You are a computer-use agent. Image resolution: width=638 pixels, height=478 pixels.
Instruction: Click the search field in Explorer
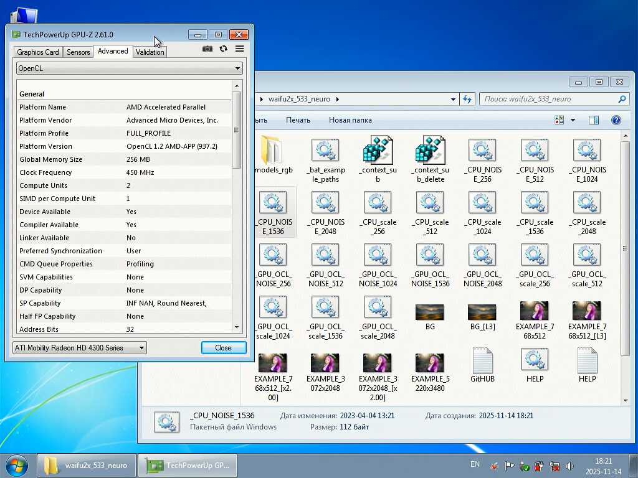coord(548,99)
